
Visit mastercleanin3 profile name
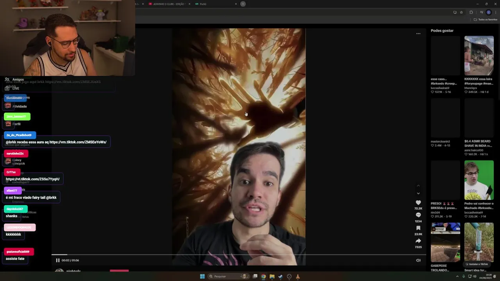pos(440,141)
